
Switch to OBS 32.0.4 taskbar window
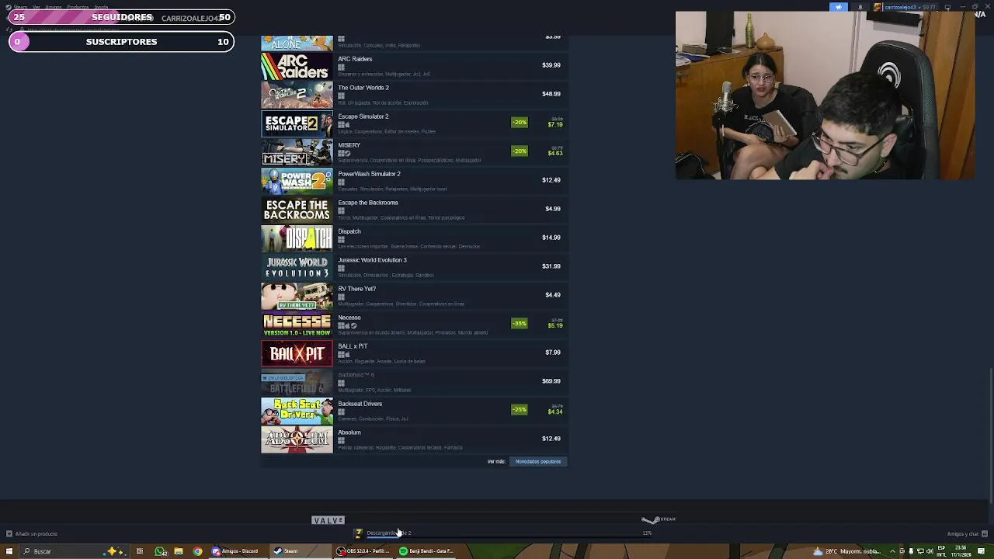363,551
